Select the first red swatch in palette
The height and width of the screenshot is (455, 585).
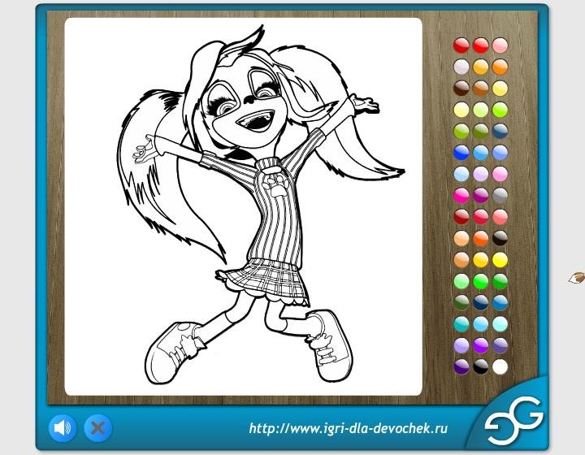click(461, 45)
